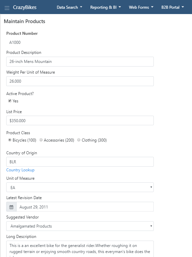192x257 pixels.
Task: Click into the Product Description field
Action: 80,62
